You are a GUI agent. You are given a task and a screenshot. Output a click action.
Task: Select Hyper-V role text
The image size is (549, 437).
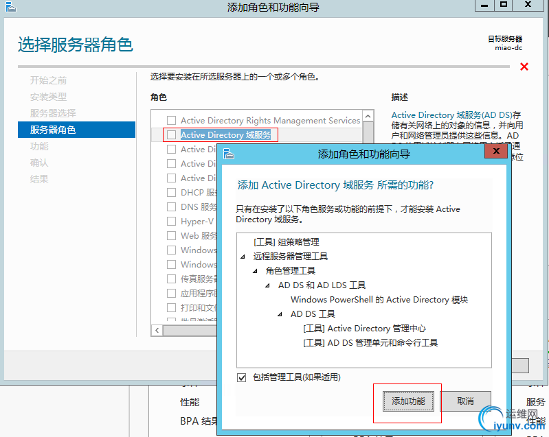point(197,222)
